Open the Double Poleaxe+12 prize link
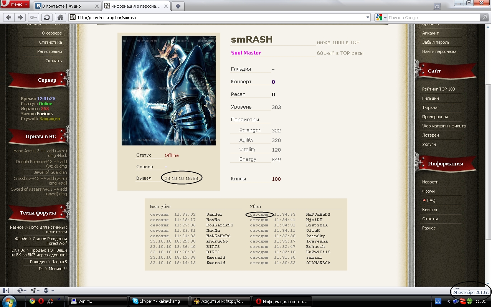 (x=41, y=164)
